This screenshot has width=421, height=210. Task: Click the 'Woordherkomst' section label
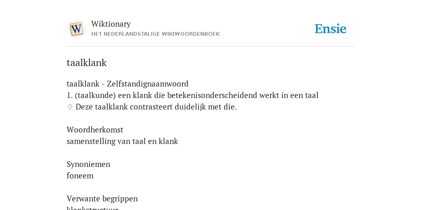pyautogui.click(x=95, y=130)
